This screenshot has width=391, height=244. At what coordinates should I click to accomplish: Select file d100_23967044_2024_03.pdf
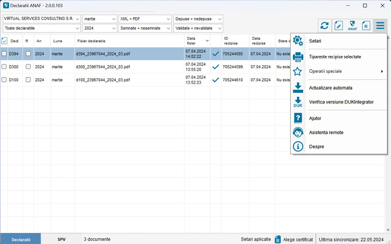coord(103,80)
